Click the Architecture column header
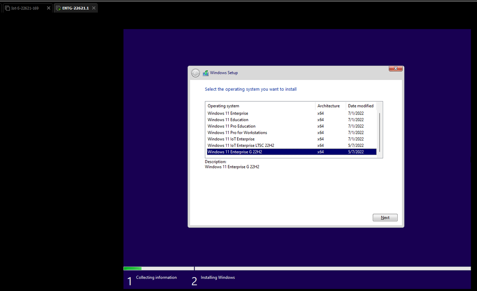This screenshot has width=477, height=291. coord(331,106)
